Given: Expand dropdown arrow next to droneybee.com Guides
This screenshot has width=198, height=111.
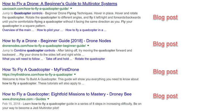Looking at the screenshot, I should [48, 99].
